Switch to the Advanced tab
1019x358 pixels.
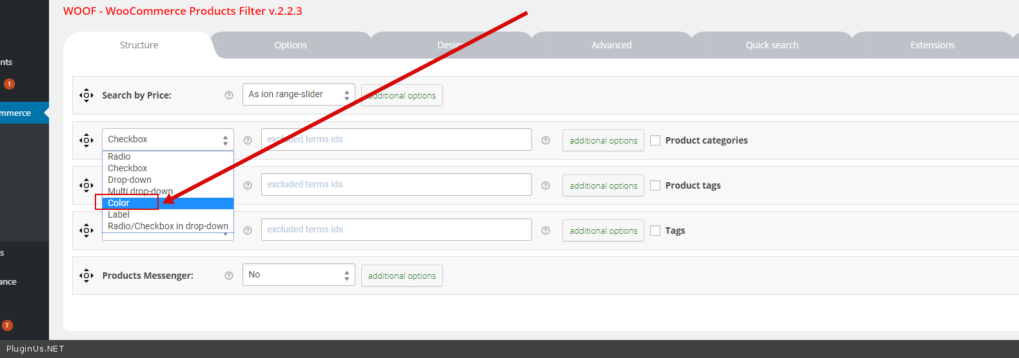click(611, 45)
